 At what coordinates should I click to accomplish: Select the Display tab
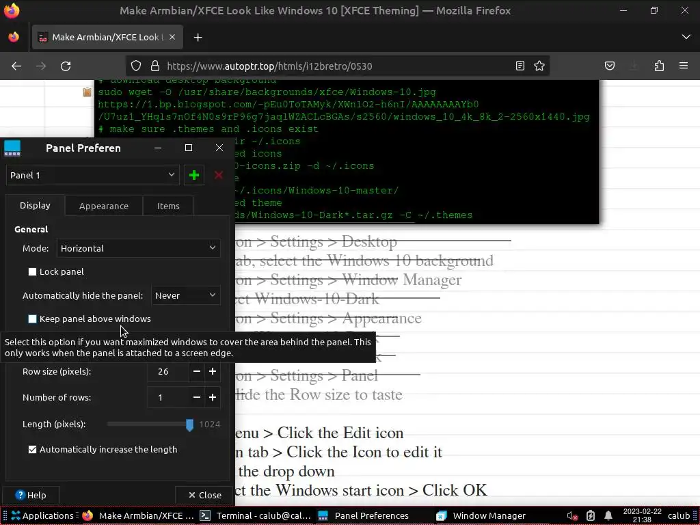pyautogui.click(x=36, y=205)
